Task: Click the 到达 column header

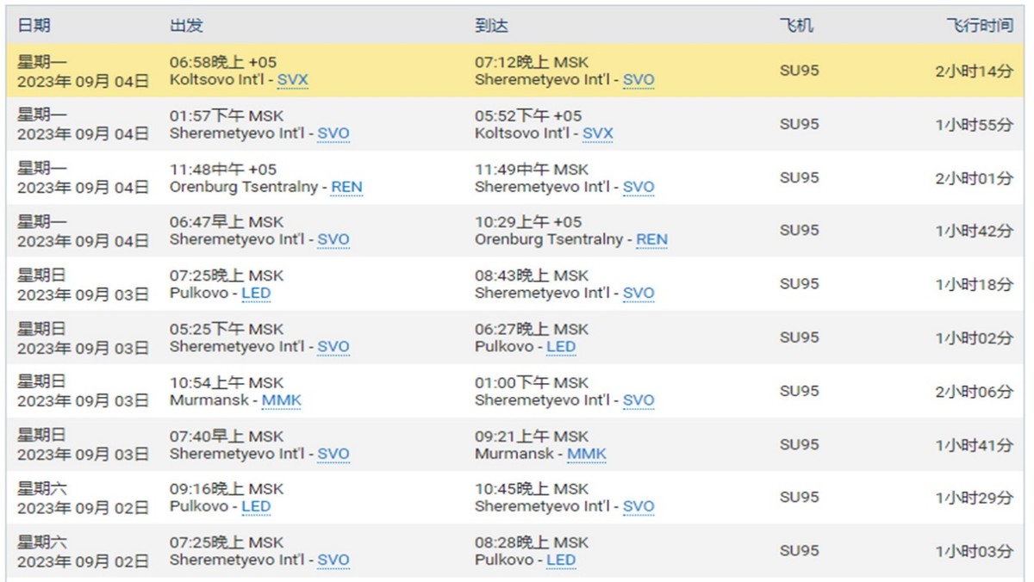Action: tap(491, 26)
